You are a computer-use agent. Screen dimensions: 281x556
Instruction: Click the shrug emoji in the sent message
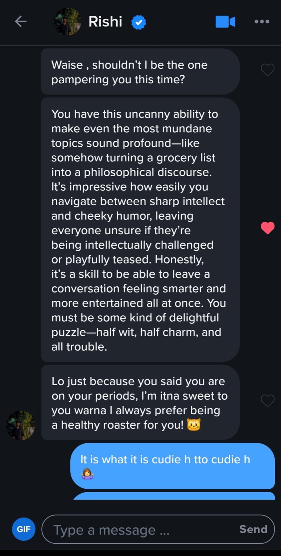point(87,474)
